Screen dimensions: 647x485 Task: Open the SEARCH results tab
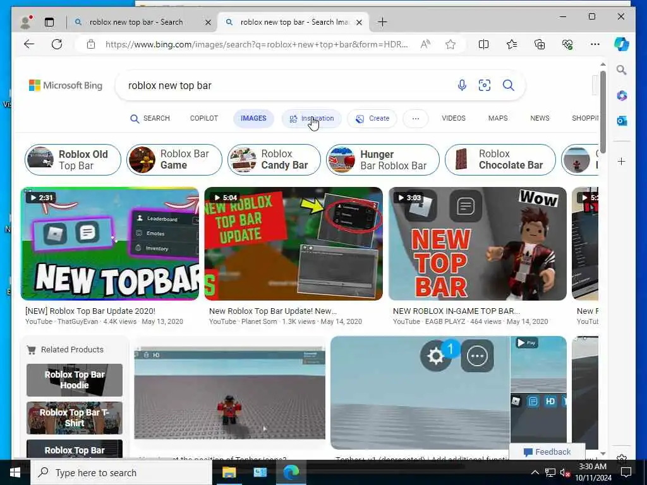(150, 118)
